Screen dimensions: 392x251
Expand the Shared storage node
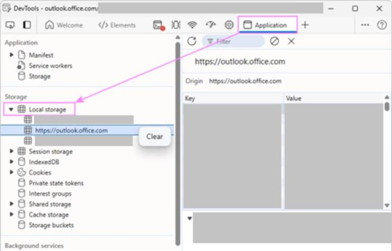point(11,204)
